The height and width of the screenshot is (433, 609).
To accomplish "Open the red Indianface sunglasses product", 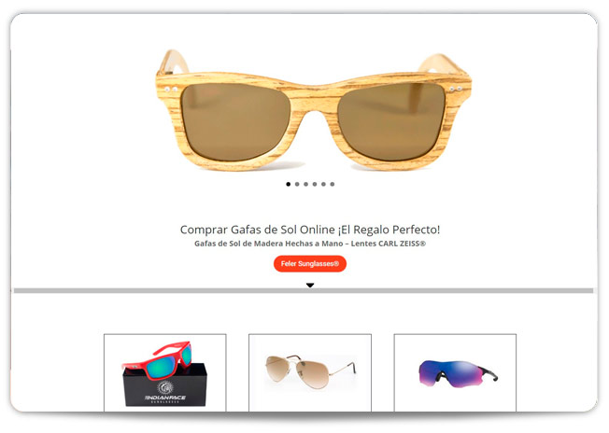I will point(165,372).
